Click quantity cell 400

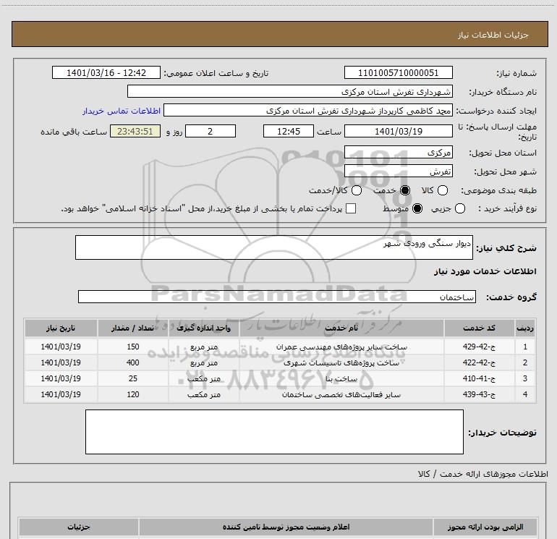(133, 362)
